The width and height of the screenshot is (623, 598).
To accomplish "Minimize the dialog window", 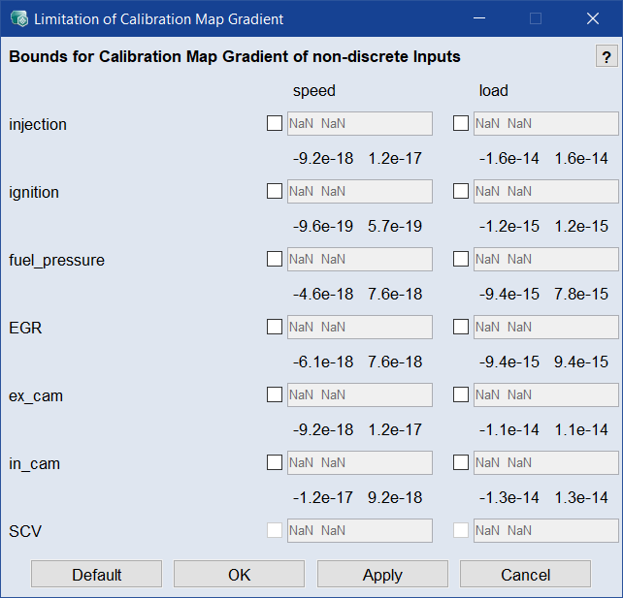I will click(x=479, y=18).
